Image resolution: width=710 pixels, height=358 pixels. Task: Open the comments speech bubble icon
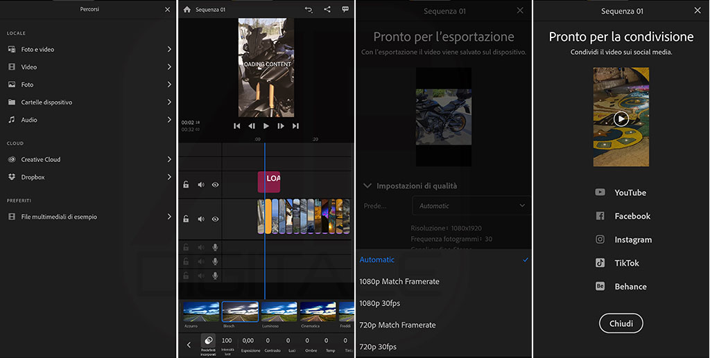[345, 9]
